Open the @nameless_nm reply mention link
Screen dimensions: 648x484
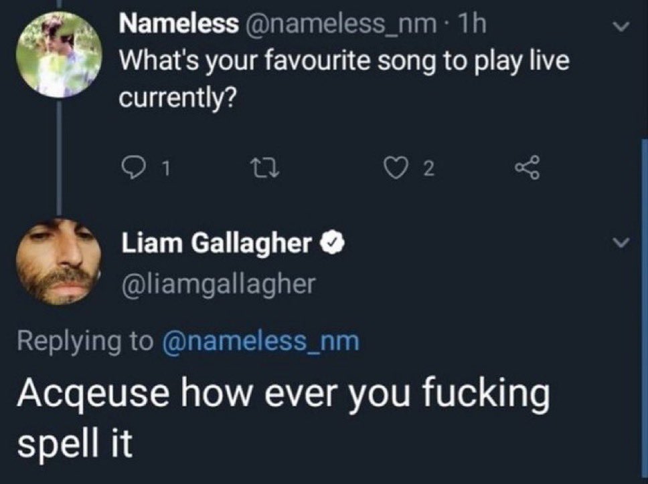(261, 342)
